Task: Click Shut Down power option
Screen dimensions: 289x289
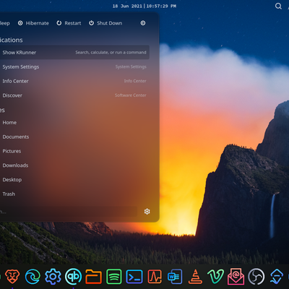Action: pos(105,23)
